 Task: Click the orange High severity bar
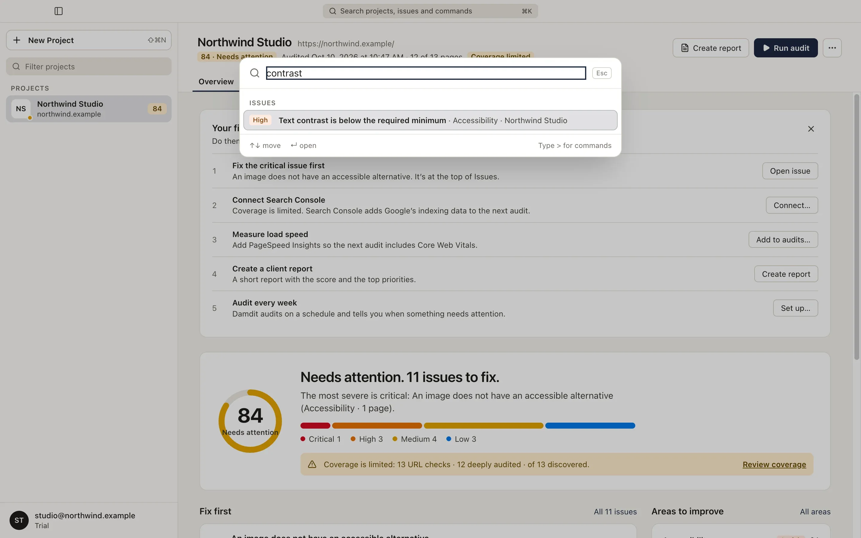coord(377,426)
